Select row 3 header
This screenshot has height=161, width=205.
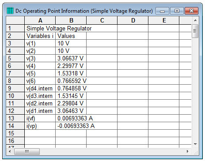coord(15,43)
